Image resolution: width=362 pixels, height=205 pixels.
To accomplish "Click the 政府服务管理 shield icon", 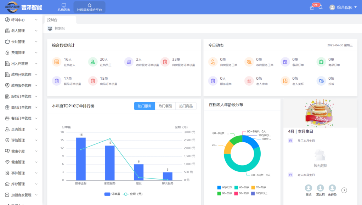I will tap(7, 85).
